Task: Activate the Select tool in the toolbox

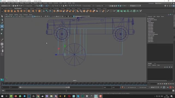Action: (2, 16)
